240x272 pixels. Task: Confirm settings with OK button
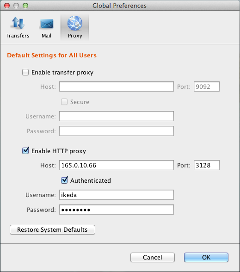tap(206, 257)
